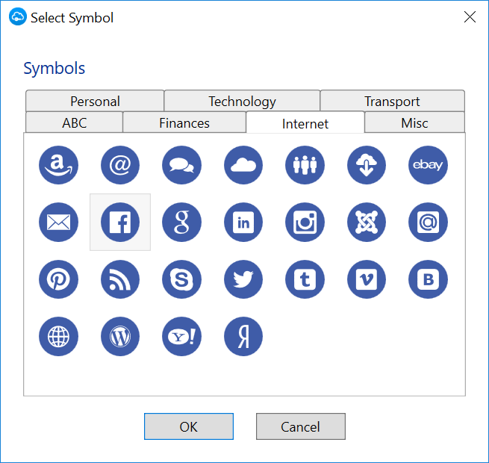The height and width of the screenshot is (463, 489).
Task: Choose the @ email symbol in first row
Action: click(x=120, y=165)
